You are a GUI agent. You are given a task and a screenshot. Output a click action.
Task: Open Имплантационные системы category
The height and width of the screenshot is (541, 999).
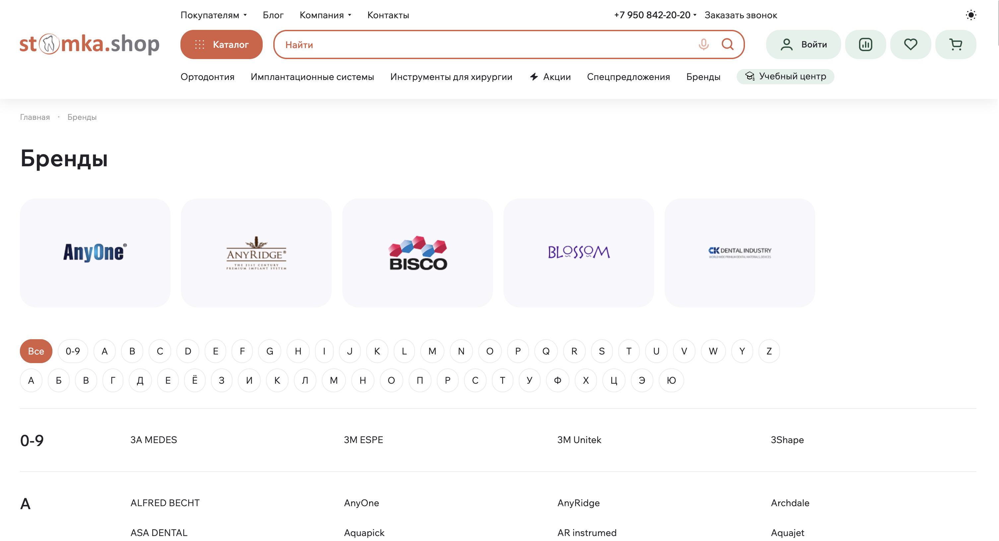[312, 76]
